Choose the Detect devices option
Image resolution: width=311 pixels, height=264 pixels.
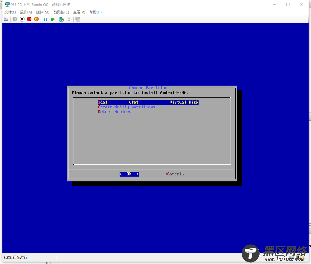pos(115,112)
